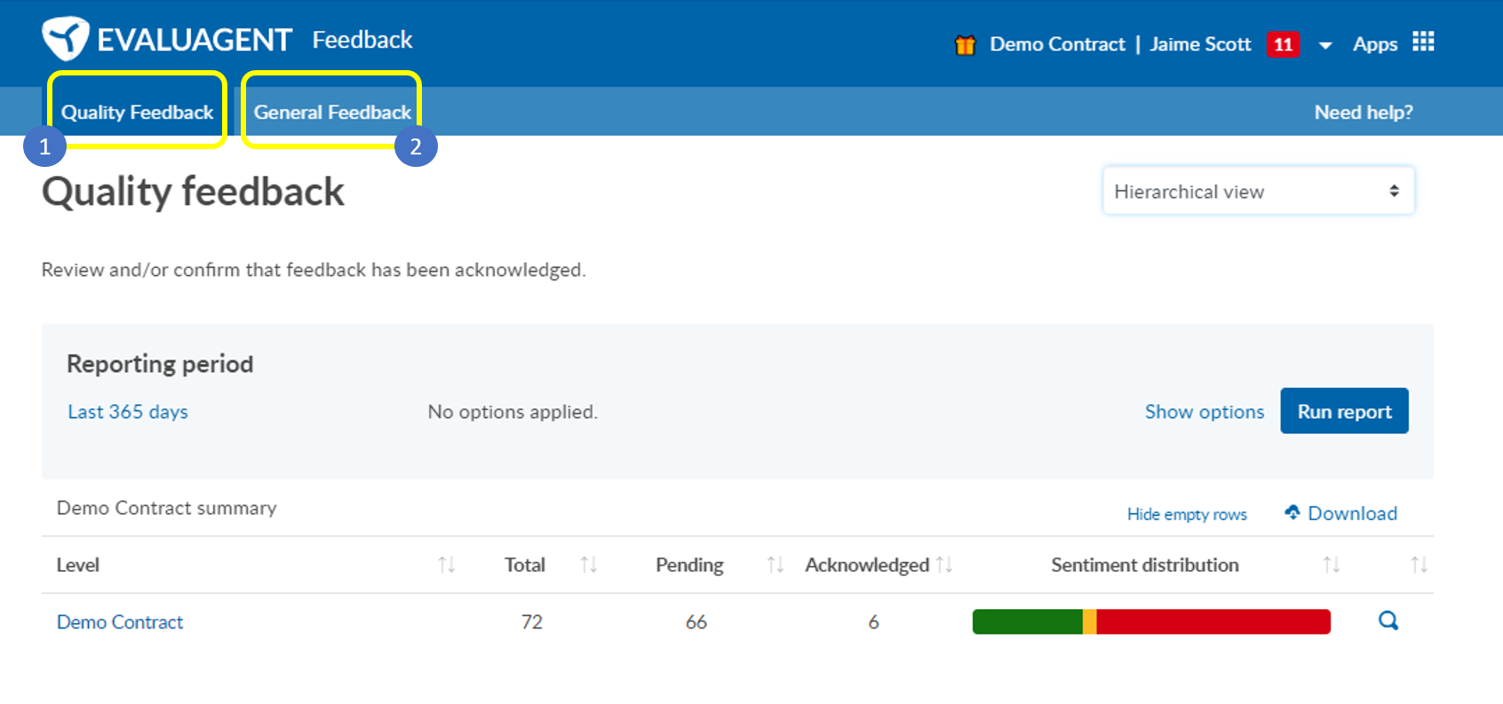Image resolution: width=1503 pixels, height=704 pixels.
Task: Click the Acknowledged column header
Action: pos(867,565)
